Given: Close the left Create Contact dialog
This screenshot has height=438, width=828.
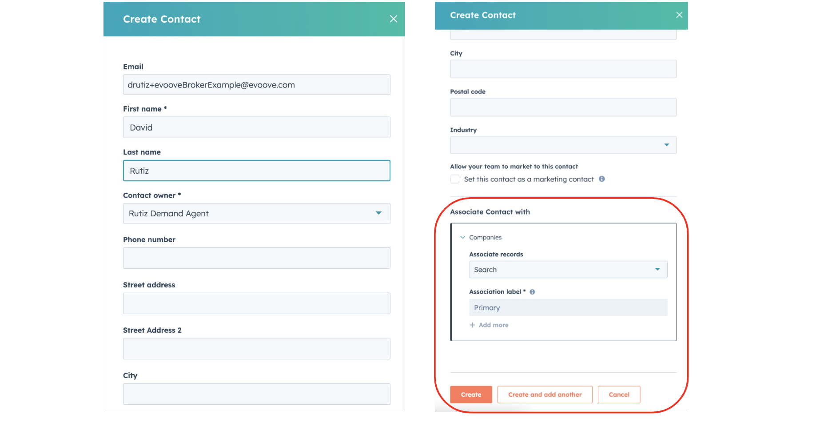Looking at the screenshot, I should (394, 19).
